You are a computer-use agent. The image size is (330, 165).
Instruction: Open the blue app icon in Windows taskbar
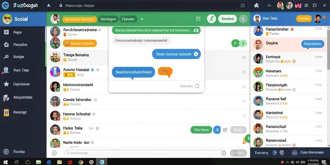pos(102,162)
